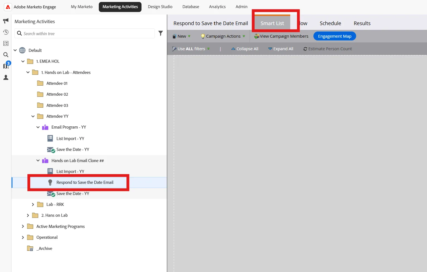Switch to the Results tab
This screenshot has height=272, width=427.
click(362, 23)
